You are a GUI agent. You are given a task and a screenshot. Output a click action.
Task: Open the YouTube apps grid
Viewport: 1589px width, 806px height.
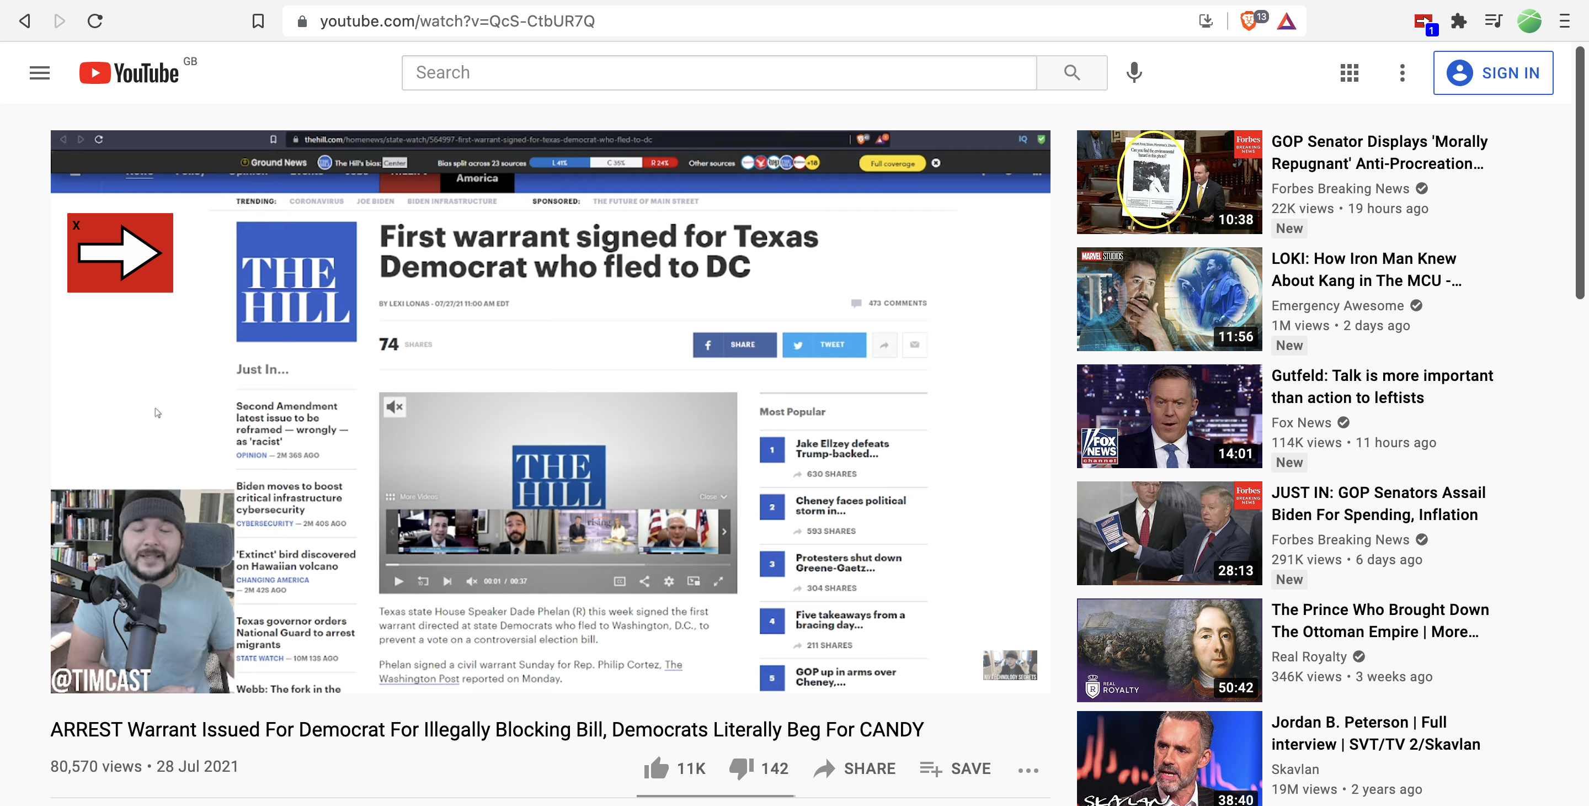click(x=1349, y=73)
